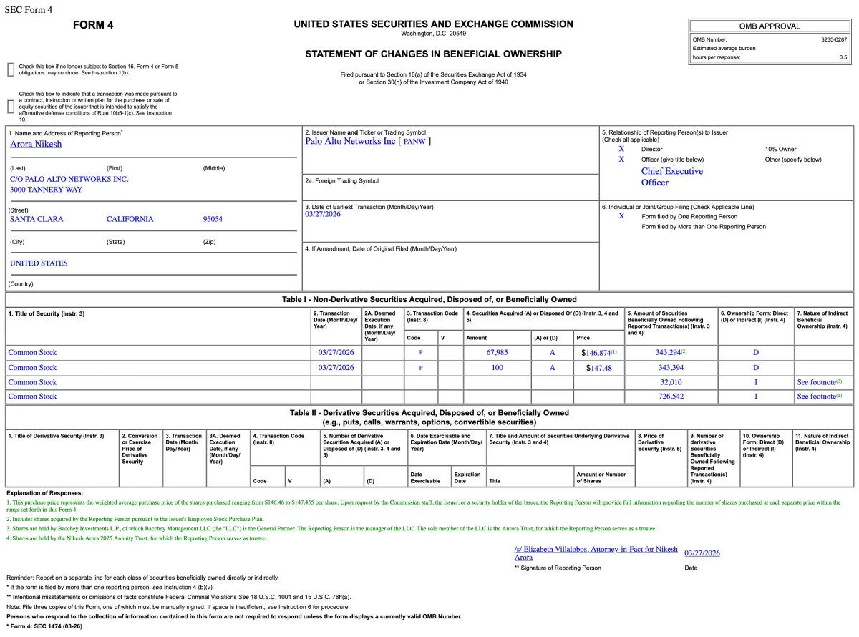Click the PANW ticker symbol link

(x=414, y=142)
